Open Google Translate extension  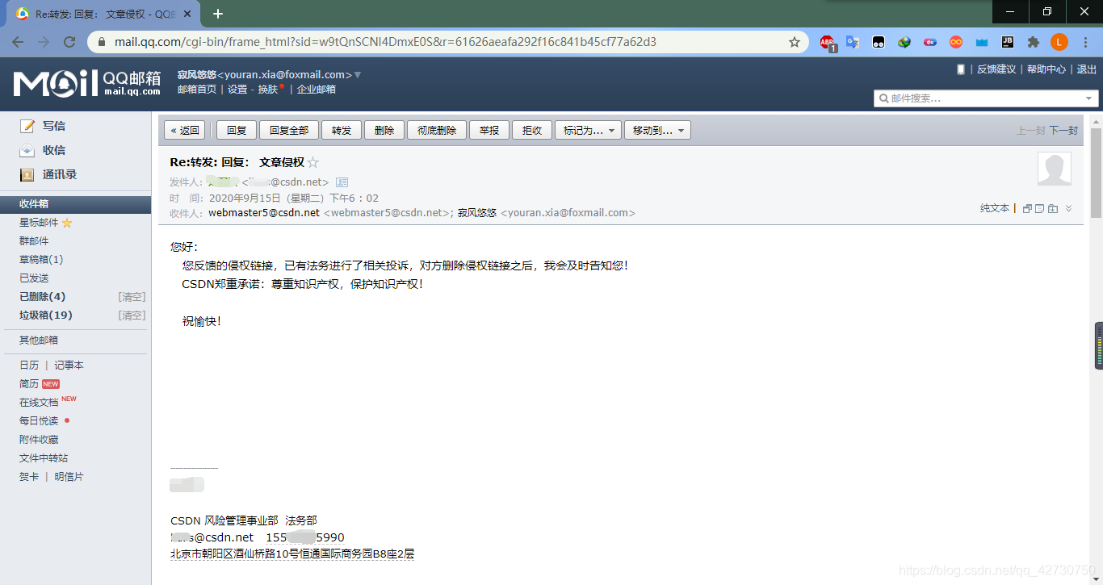(x=852, y=42)
